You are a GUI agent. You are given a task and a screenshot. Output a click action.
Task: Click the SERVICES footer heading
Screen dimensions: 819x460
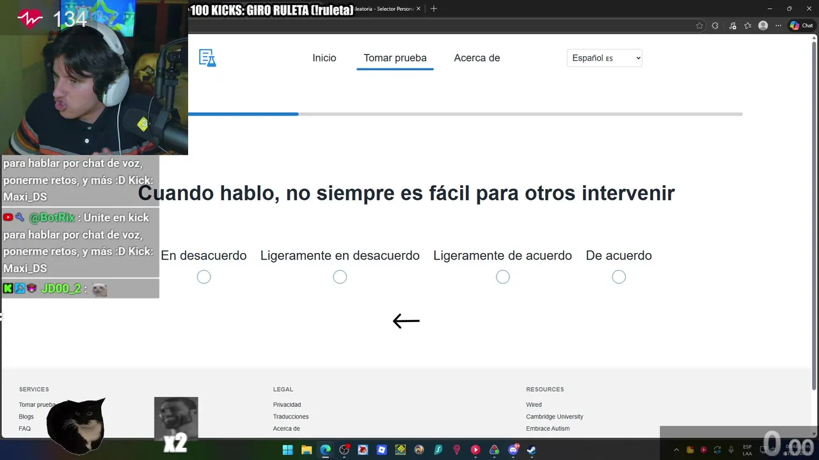coord(34,389)
